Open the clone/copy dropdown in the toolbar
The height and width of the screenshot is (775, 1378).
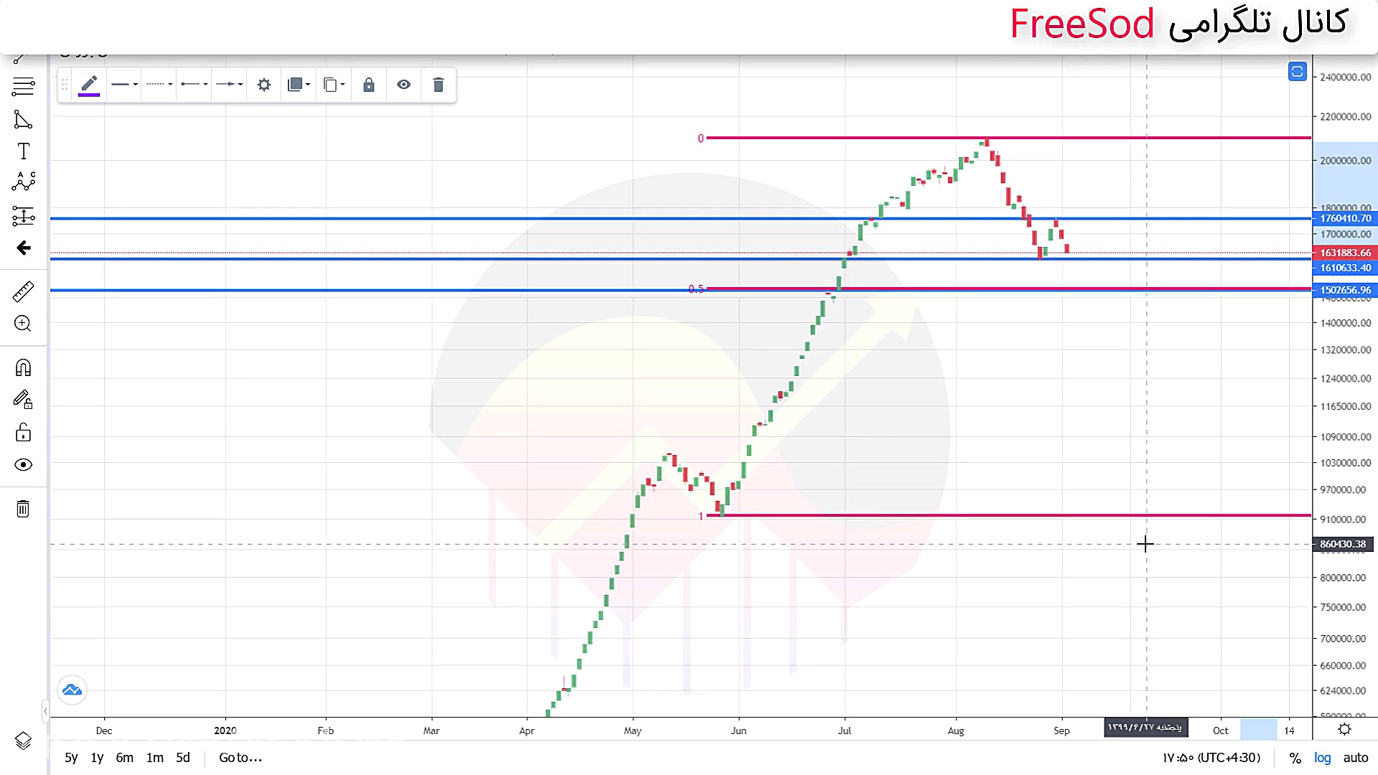click(x=334, y=85)
